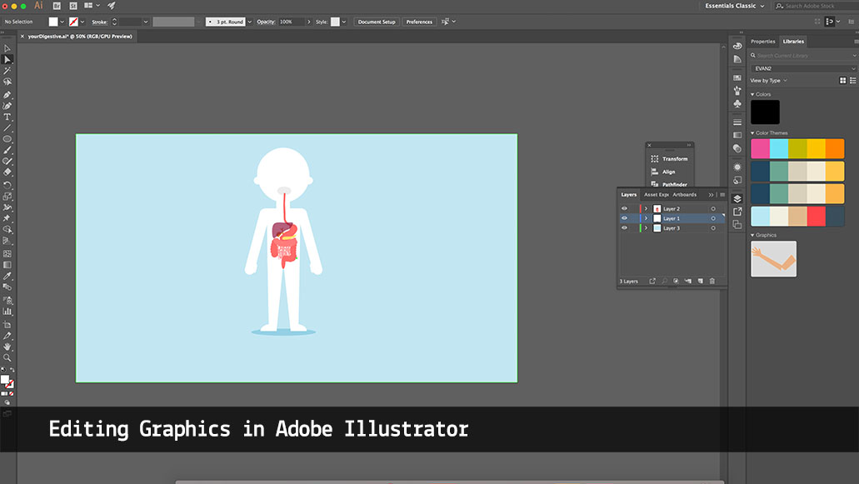859x484 pixels.
Task: Select the Type tool
Action: click(7, 117)
